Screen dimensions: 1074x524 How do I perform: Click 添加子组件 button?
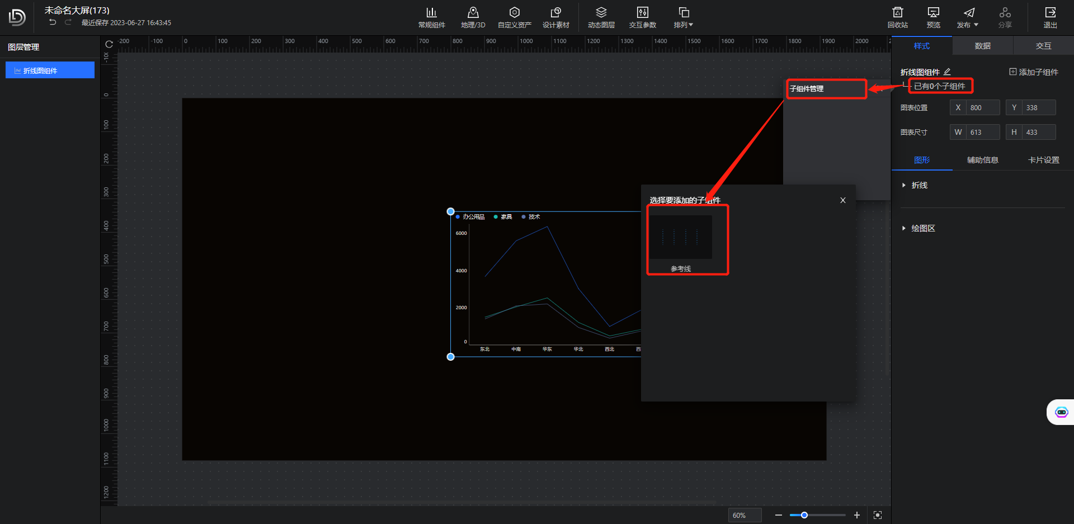1033,72
